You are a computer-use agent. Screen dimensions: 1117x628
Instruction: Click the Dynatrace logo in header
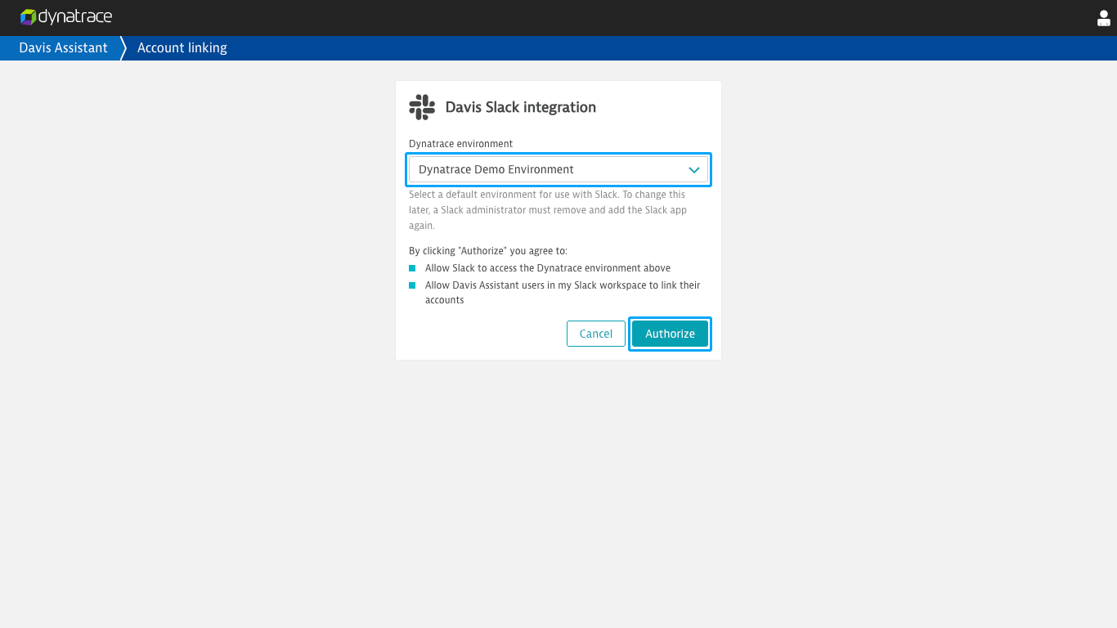(x=66, y=17)
